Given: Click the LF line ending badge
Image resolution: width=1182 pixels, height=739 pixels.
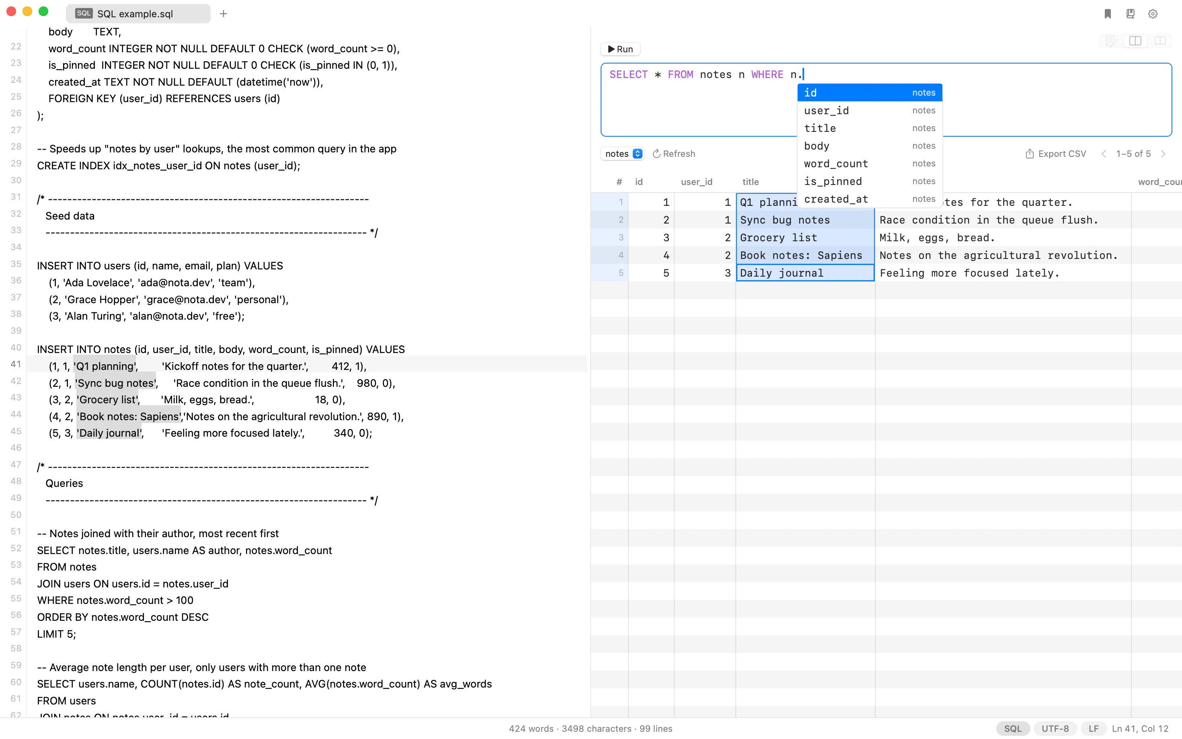Looking at the screenshot, I should (x=1093, y=728).
